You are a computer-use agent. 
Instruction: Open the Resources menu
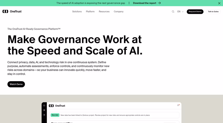click(x=104, y=11)
